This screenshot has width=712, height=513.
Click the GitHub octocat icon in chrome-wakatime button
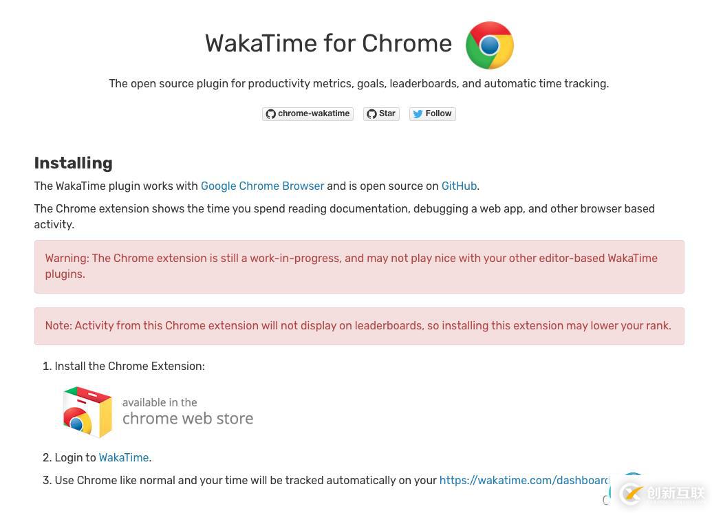pos(270,114)
